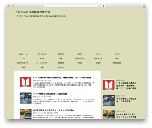Open the プロフィール menu item
152x128 pixels.
[x=23, y=54]
